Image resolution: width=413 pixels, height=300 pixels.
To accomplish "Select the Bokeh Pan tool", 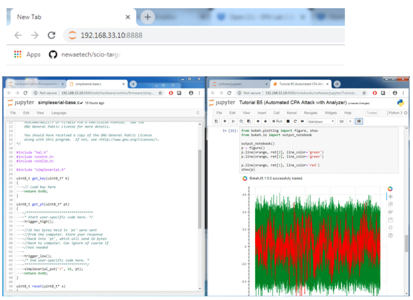I will point(390,196).
